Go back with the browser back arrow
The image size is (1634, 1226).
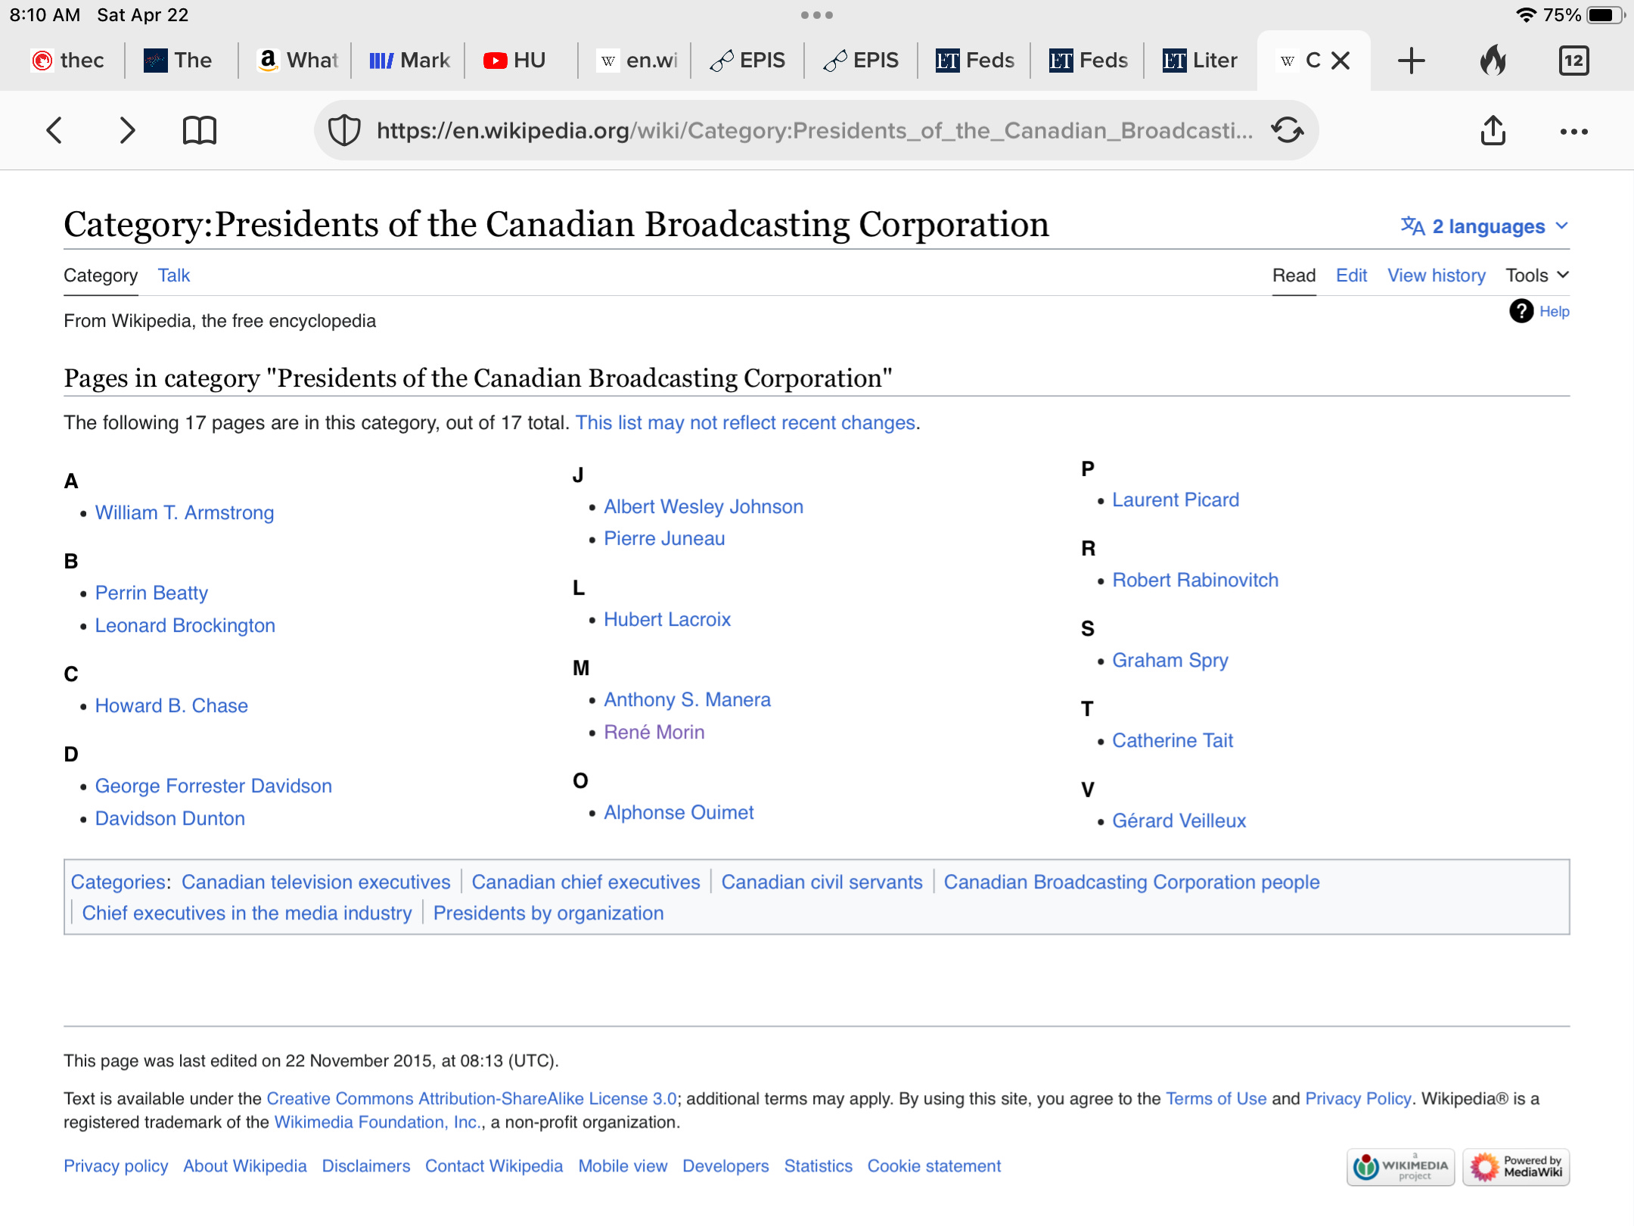point(54,130)
